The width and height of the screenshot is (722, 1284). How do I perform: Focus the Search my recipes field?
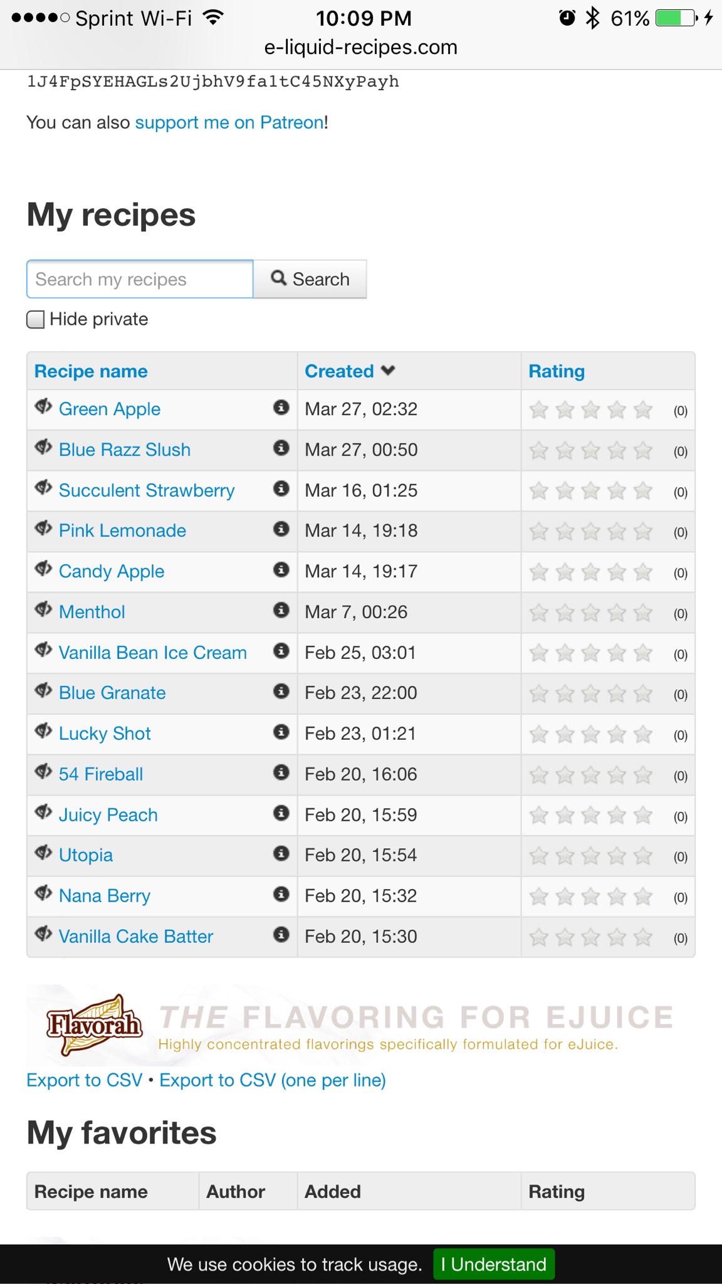tap(140, 279)
